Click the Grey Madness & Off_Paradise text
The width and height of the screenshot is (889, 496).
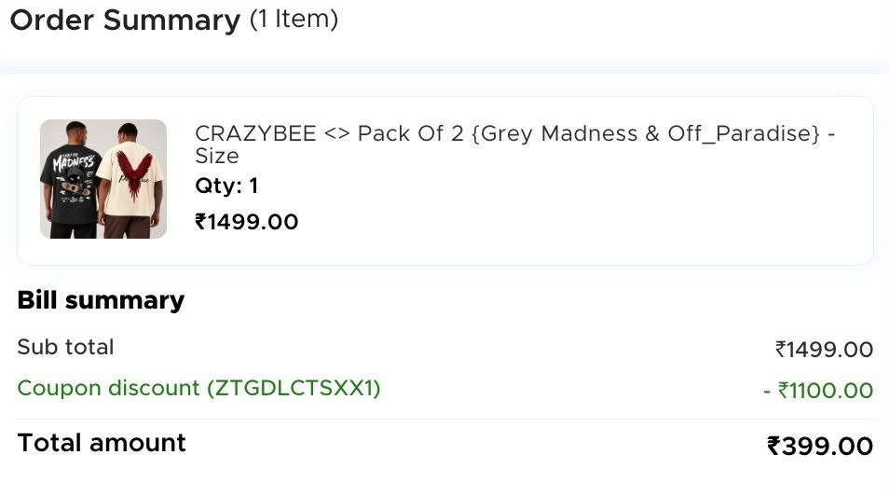pyautogui.click(x=646, y=134)
